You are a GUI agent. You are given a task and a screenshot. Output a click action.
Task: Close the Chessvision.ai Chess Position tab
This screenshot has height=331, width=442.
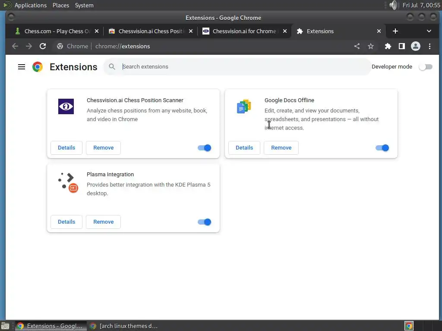point(191,31)
